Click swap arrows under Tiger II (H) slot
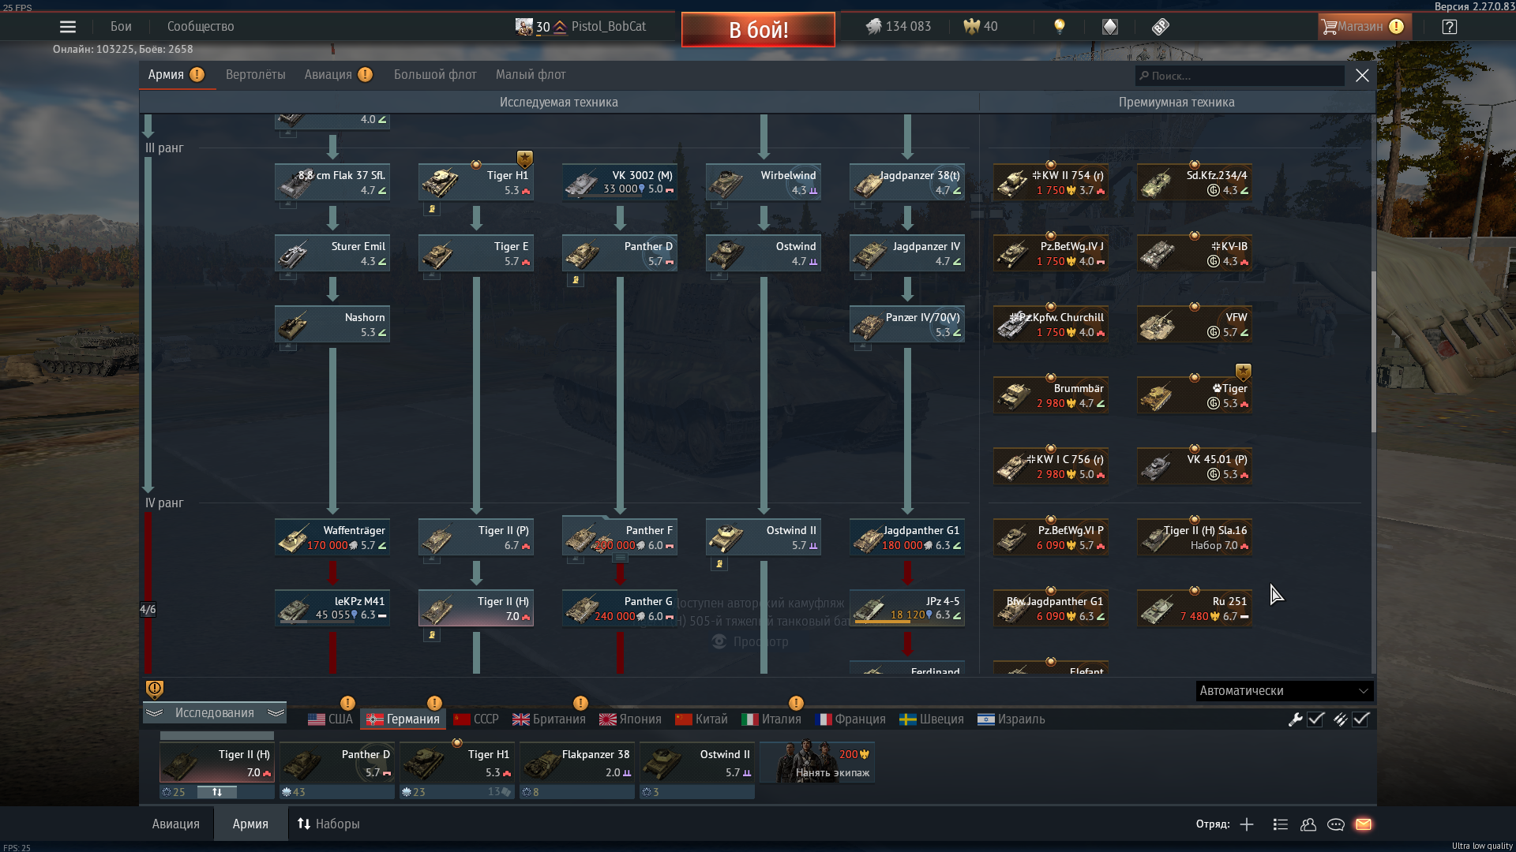 pyautogui.click(x=217, y=792)
